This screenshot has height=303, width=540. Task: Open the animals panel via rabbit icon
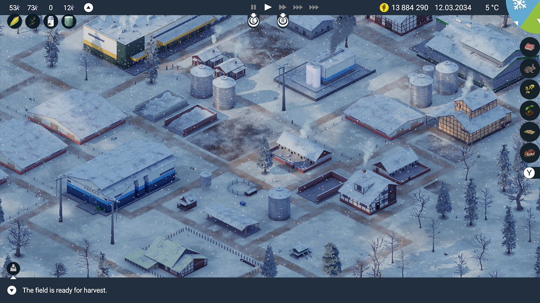coord(529,69)
